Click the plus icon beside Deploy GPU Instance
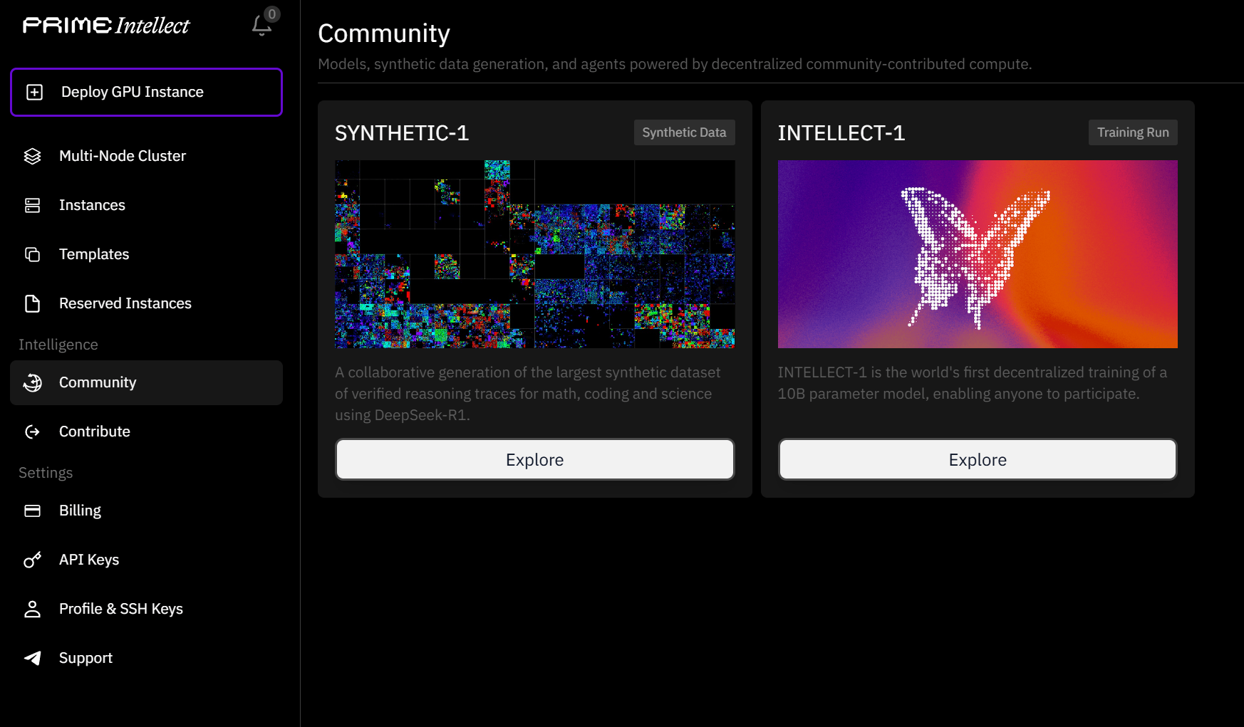The height and width of the screenshot is (727, 1244). [x=34, y=92]
